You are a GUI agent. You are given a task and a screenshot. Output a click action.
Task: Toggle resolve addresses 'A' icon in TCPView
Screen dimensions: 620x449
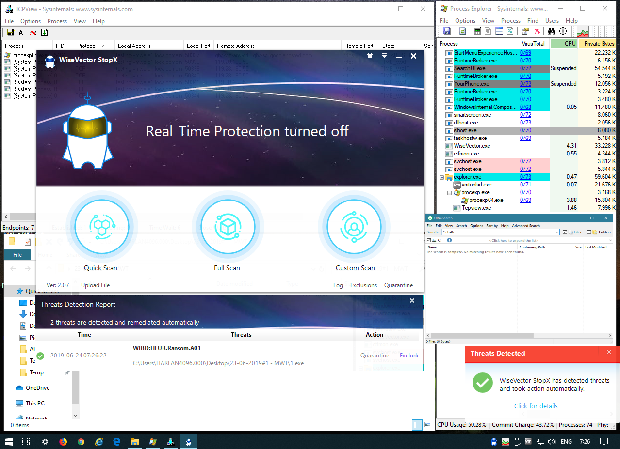coord(21,32)
